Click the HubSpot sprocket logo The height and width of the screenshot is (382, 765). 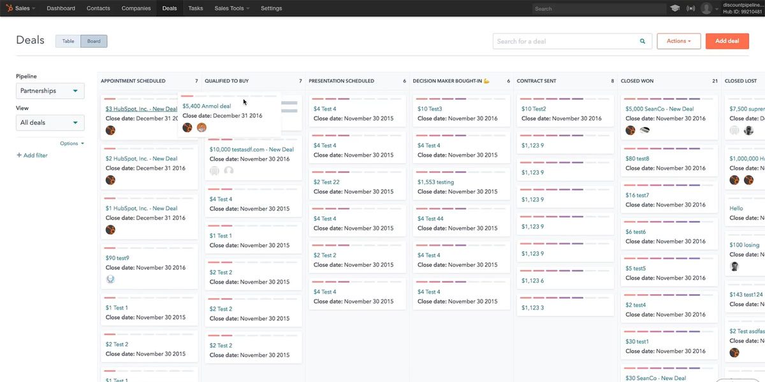pyautogui.click(x=8, y=8)
